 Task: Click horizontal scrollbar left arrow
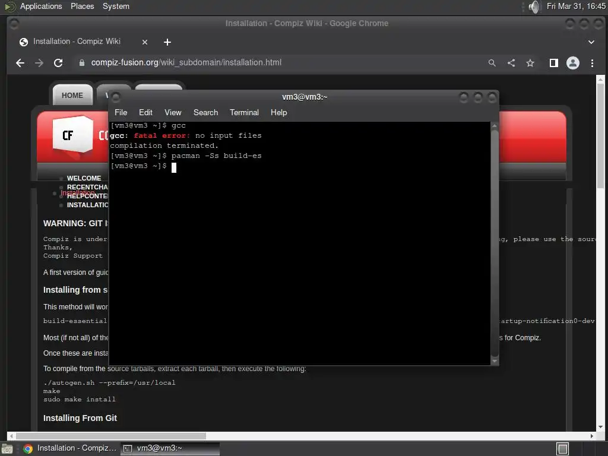pyautogui.click(x=12, y=436)
